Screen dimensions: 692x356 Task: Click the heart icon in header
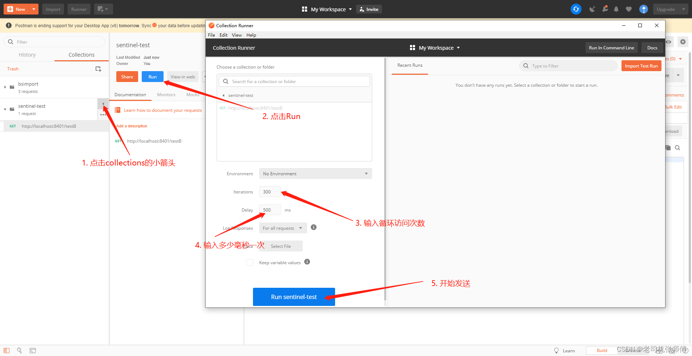pyautogui.click(x=629, y=9)
